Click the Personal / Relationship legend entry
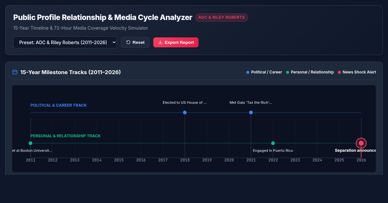The image size is (388, 203). coord(310,72)
